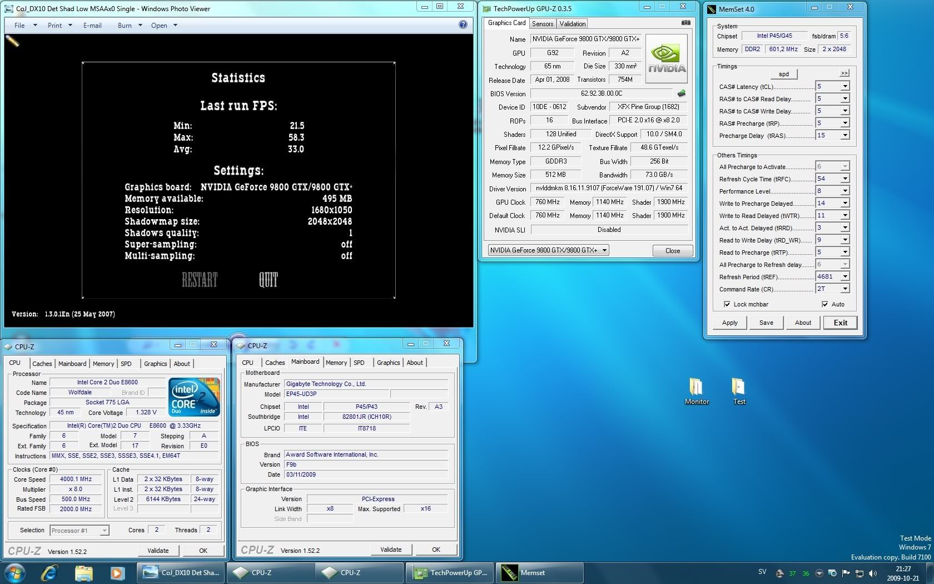Click the GPU-Z Name field NVIDIA GeForce 9800
This screenshot has height=584, width=934.
586,39
